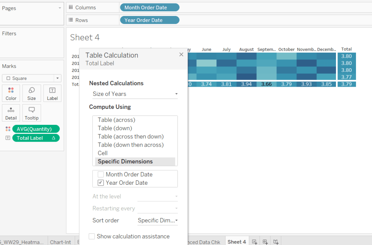Uncheck the Year Order Date box
372x245 pixels.
[101, 183]
